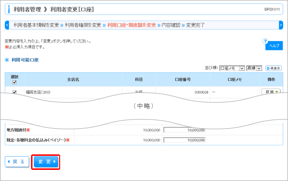This screenshot has width=288, height=181.
Task: Click the left arrow on step bar
Action: [7, 25]
